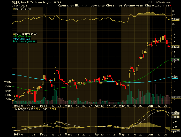Click the 23-Jun-2023 date label

pos(19,5)
